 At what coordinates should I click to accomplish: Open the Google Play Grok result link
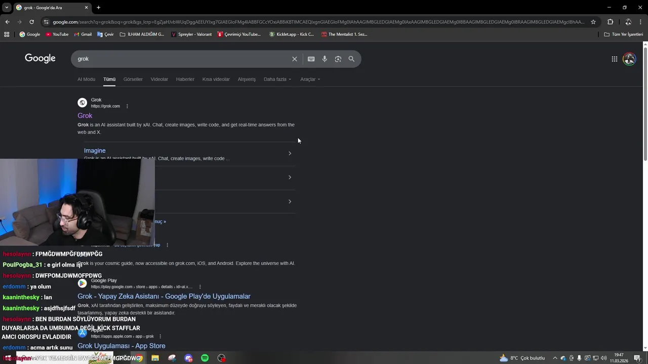tap(164, 296)
